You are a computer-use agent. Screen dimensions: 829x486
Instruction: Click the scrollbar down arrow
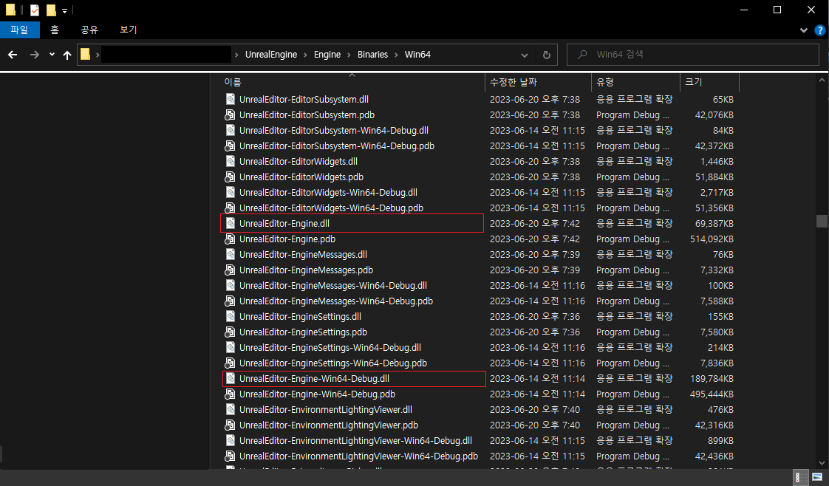[822, 463]
